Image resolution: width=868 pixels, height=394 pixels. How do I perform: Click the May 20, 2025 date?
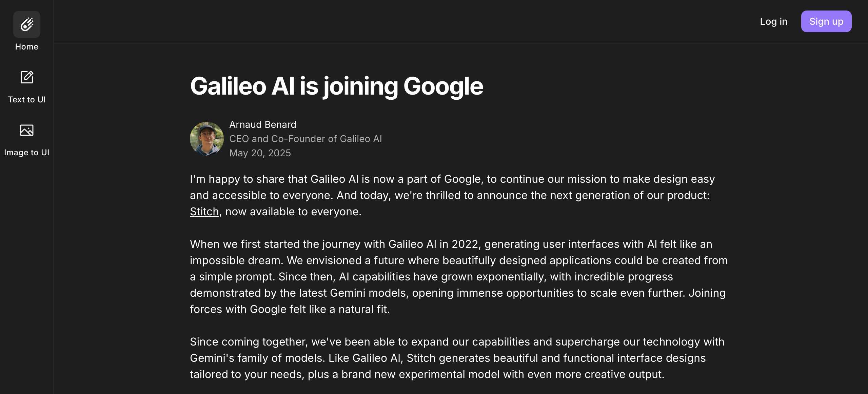pyautogui.click(x=260, y=153)
